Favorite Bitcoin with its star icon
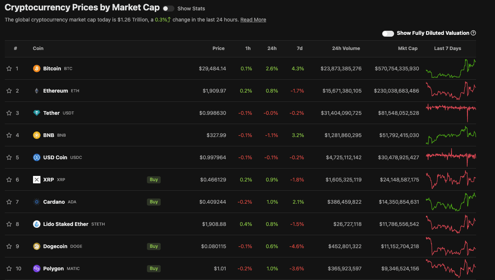Viewport: 495px width, 280px height. click(9, 69)
